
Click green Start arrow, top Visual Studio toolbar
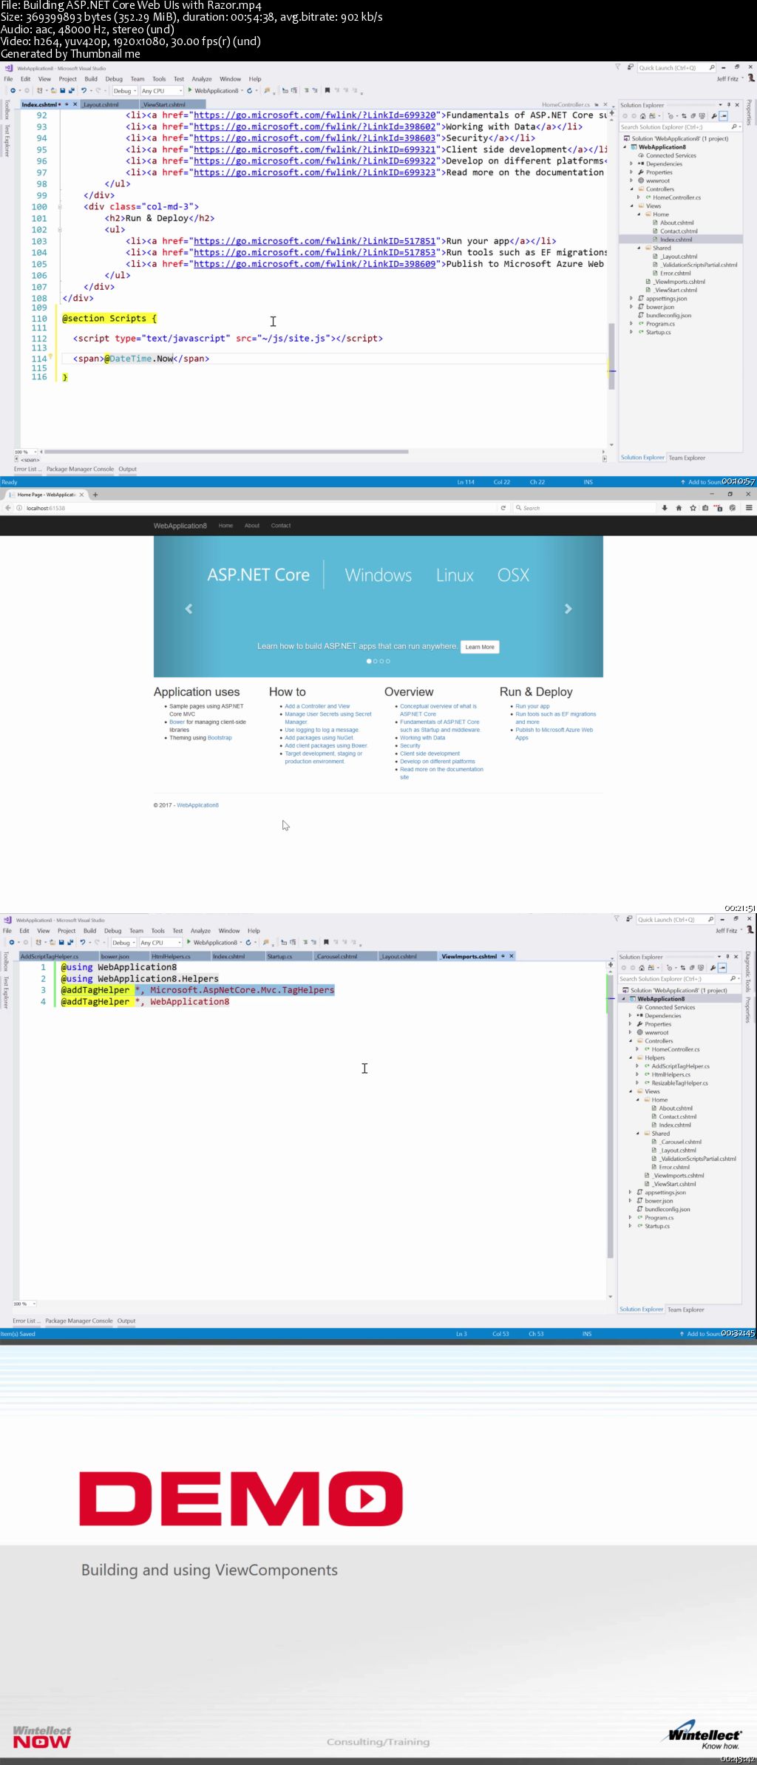tap(190, 91)
